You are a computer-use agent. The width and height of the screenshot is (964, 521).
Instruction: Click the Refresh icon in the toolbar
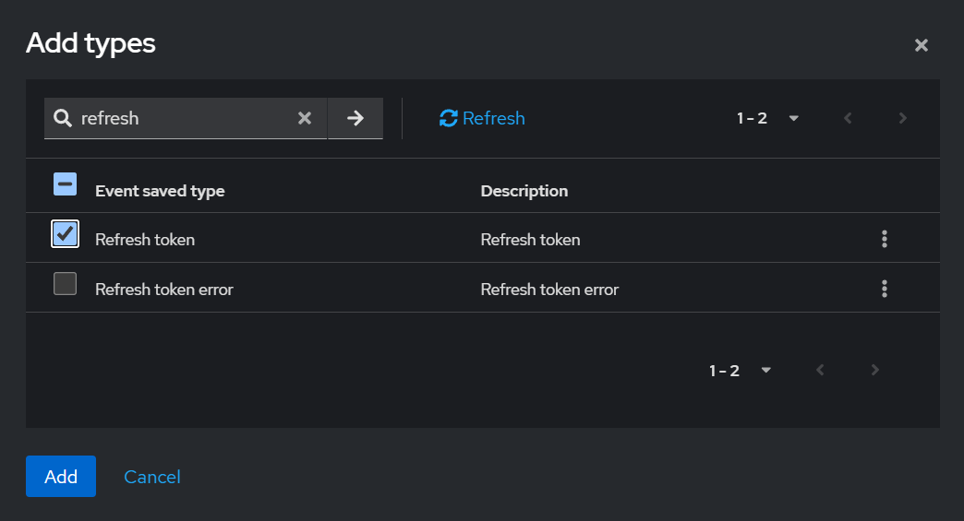pyautogui.click(x=449, y=118)
